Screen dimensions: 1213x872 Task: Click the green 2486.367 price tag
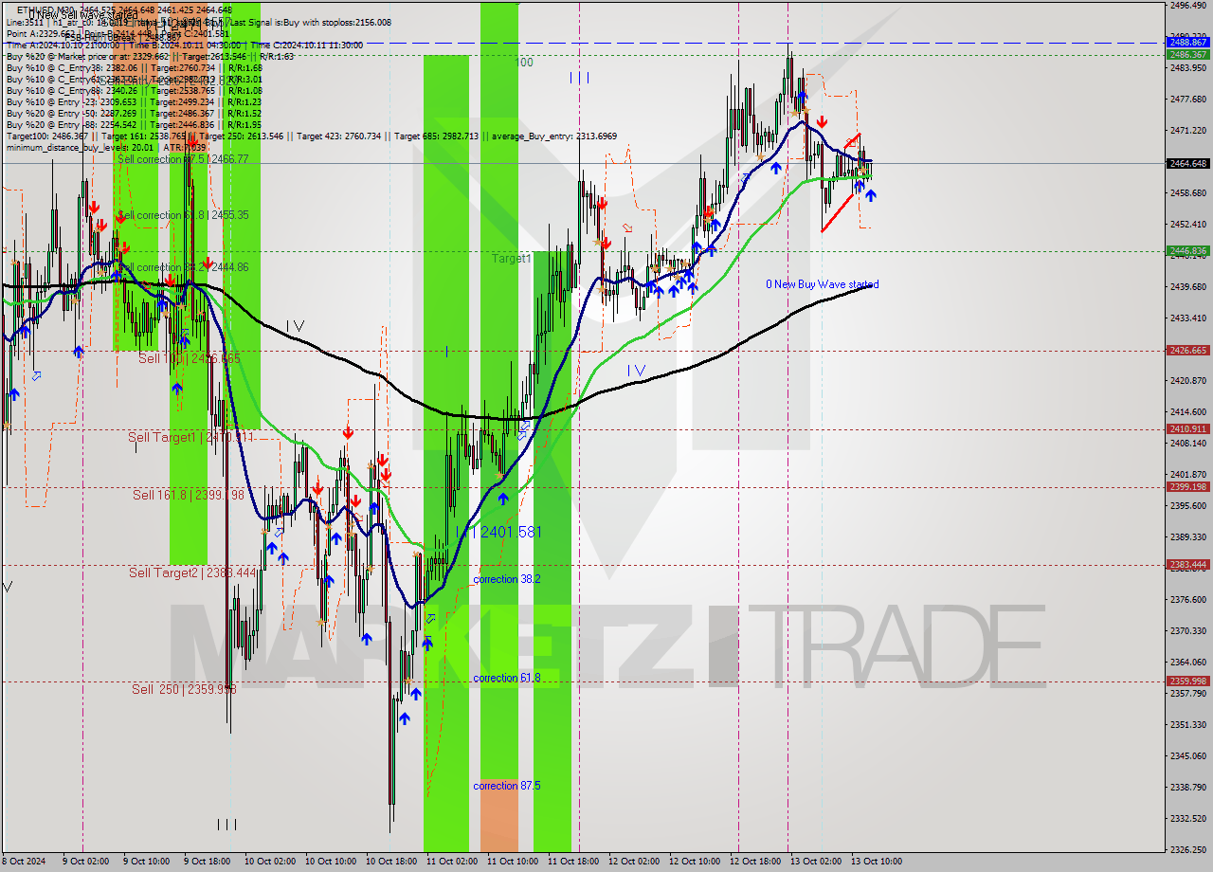point(1187,55)
